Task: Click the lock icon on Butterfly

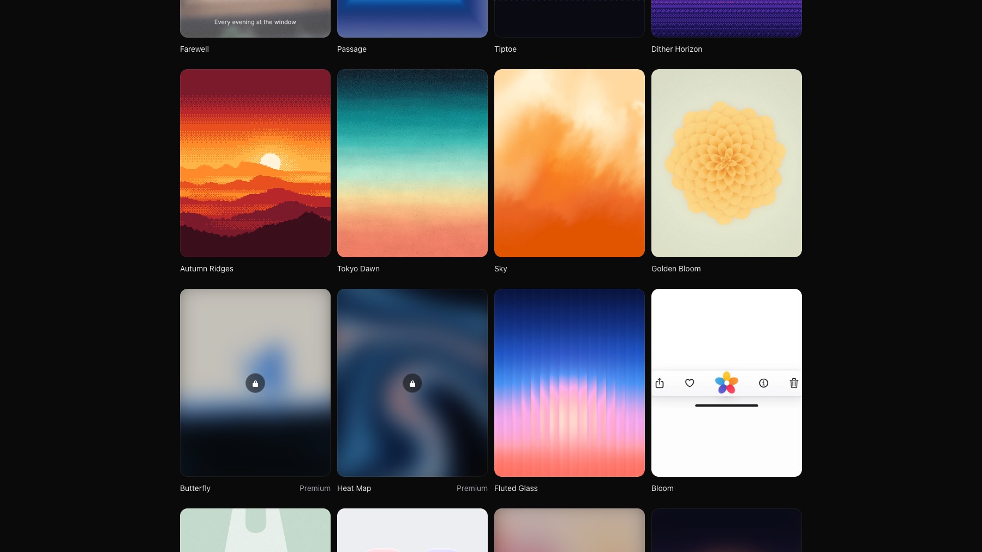Action: (x=255, y=383)
